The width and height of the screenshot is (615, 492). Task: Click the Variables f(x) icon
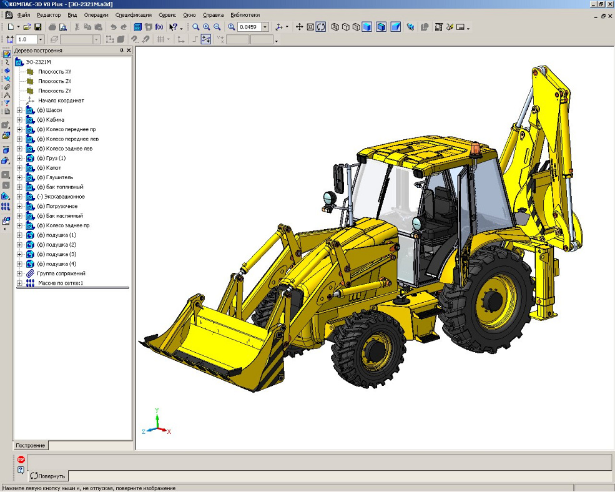pos(159,27)
